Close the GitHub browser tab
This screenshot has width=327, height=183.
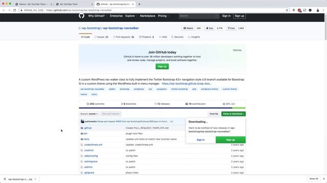click(x=133, y=4)
